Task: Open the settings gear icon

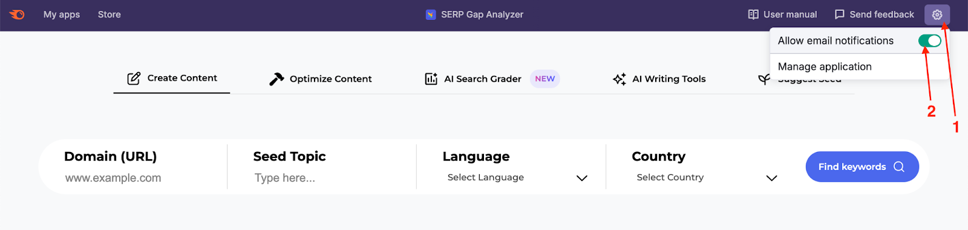Action: pyautogui.click(x=937, y=15)
